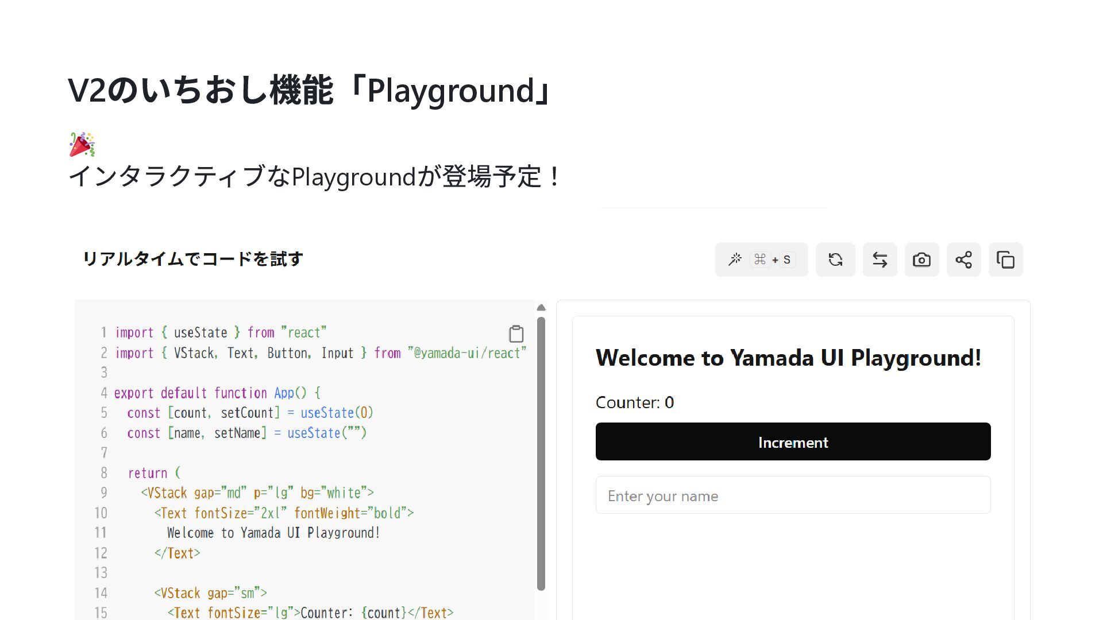This screenshot has height=620, width=1103.
Task: Click the code editor vertical scrollbar thumb
Action: point(541,454)
